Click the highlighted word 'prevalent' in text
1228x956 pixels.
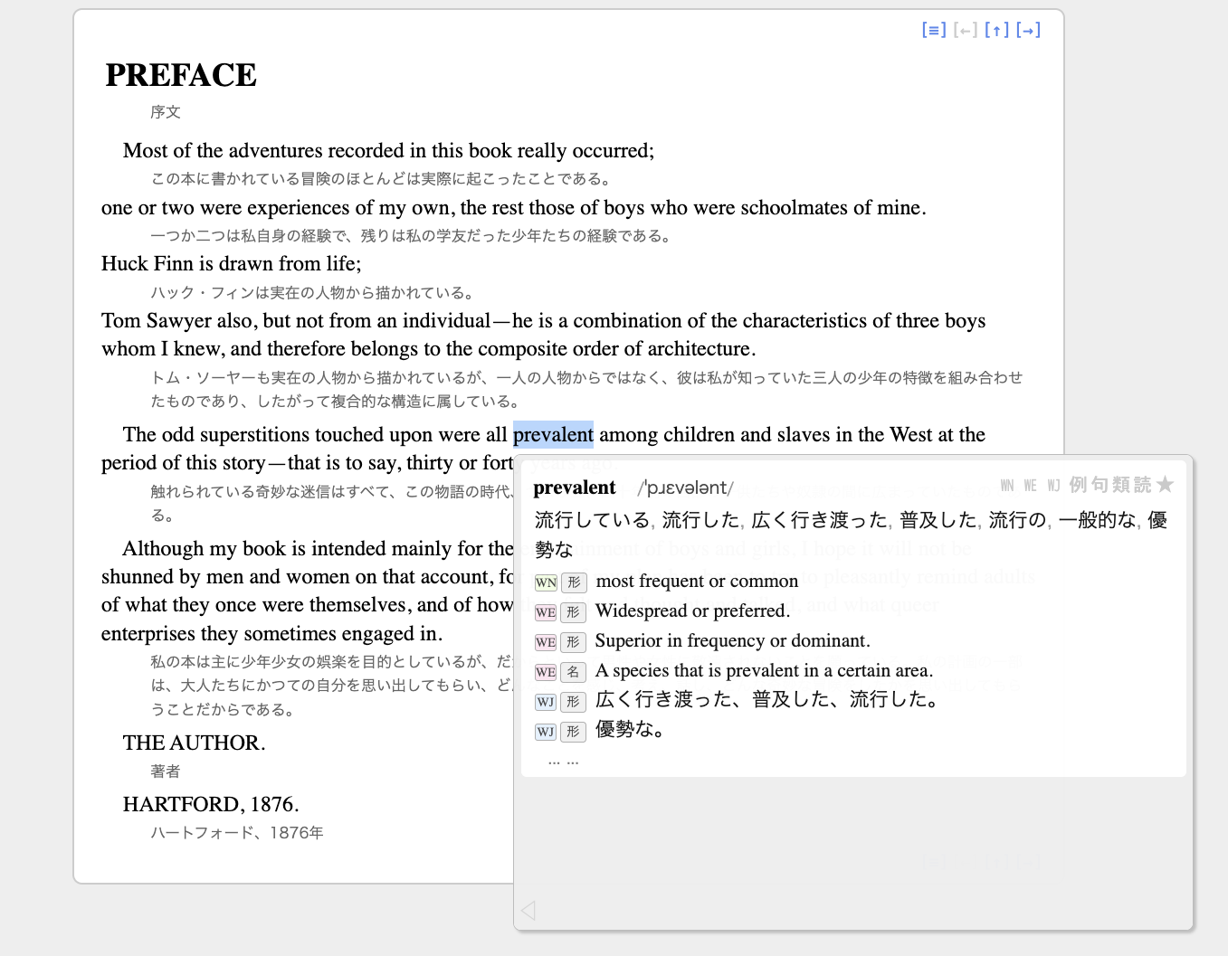[x=553, y=435]
